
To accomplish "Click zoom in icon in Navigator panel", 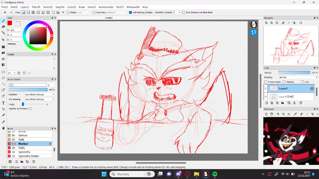I will click(x=267, y=23).
